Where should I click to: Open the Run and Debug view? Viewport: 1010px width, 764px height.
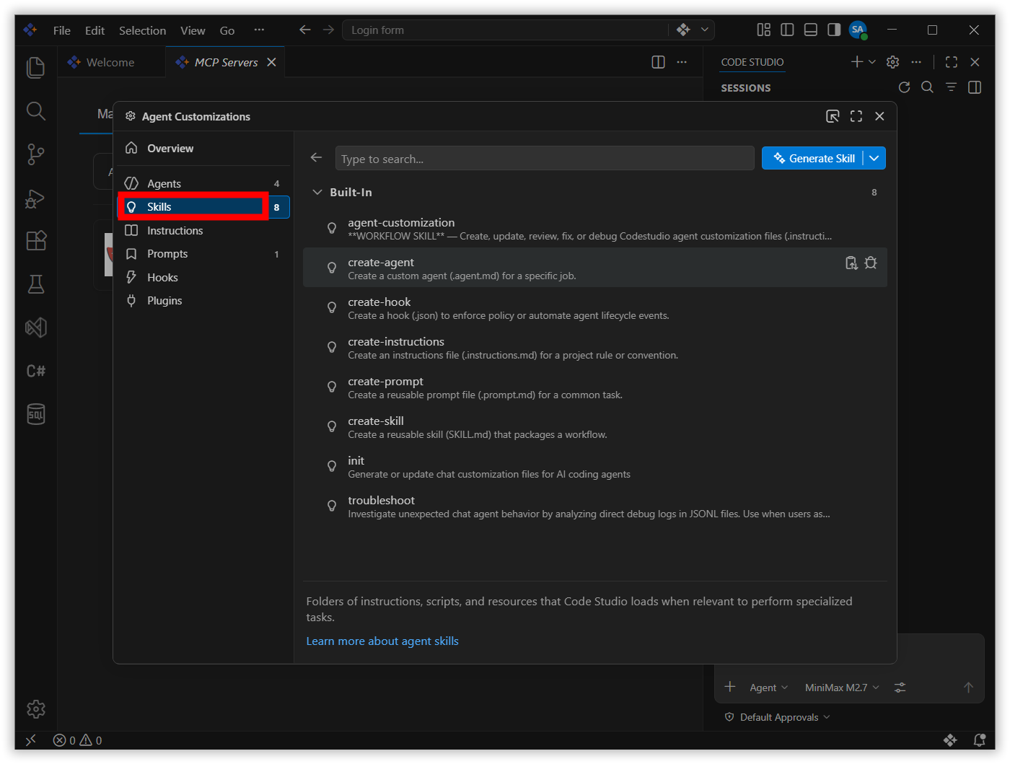[35, 198]
